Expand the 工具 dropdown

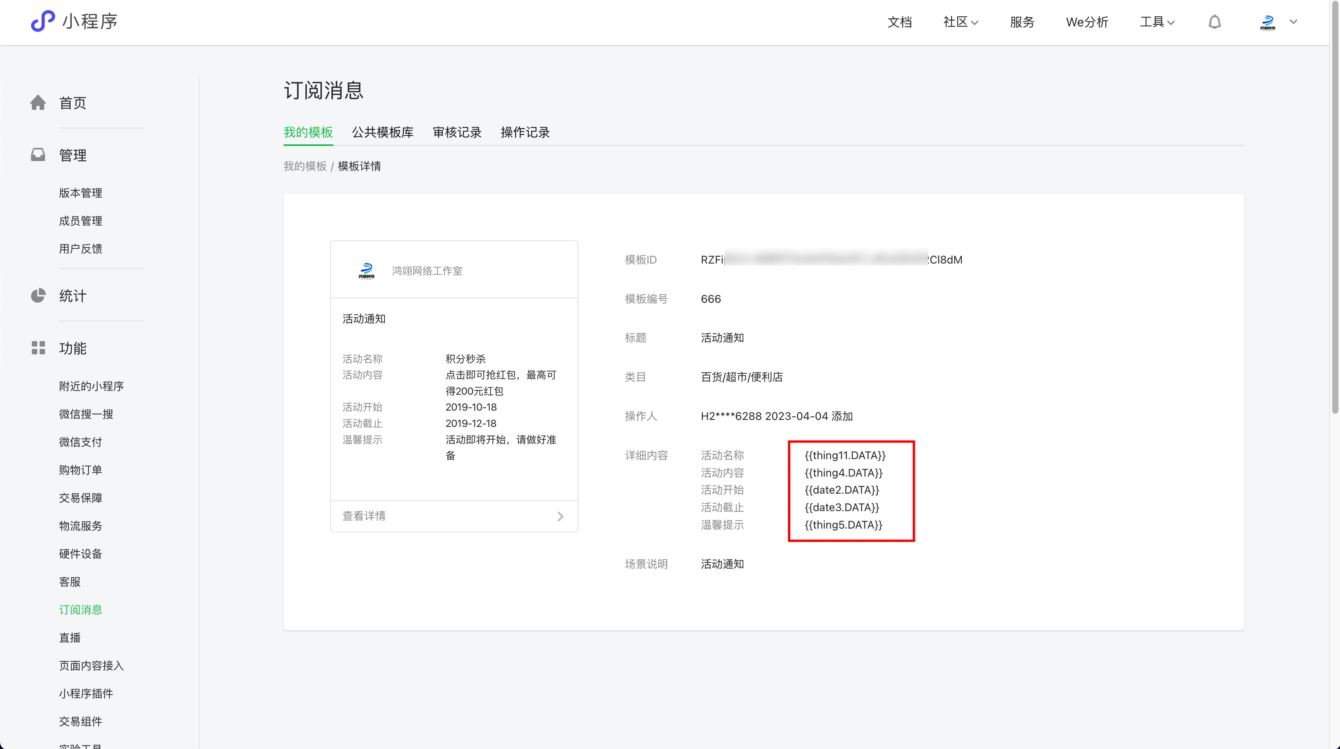(x=1156, y=22)
